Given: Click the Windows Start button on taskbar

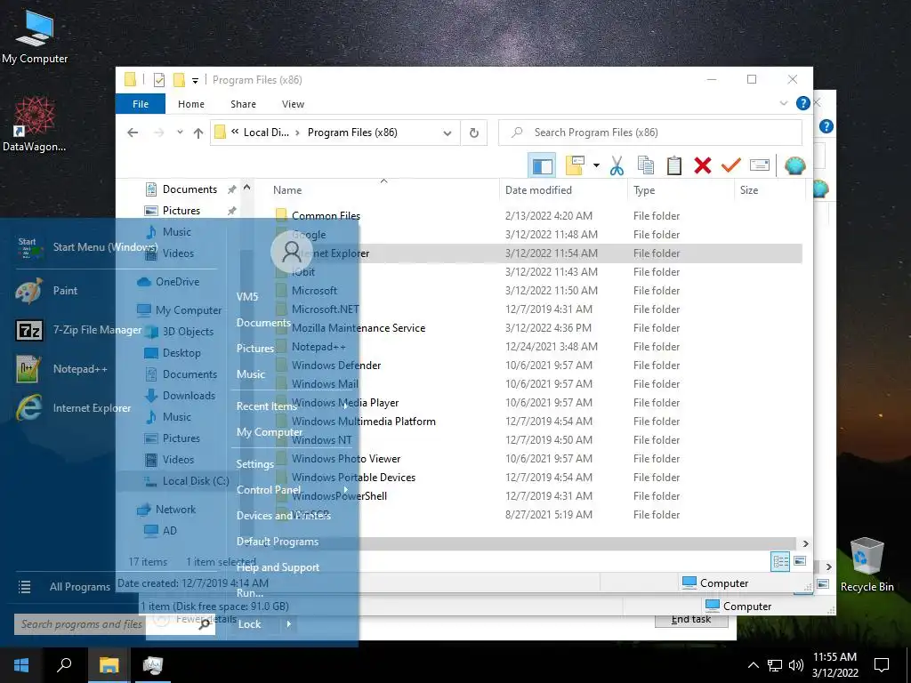Looking at the screenshot, I should [21, 665].
